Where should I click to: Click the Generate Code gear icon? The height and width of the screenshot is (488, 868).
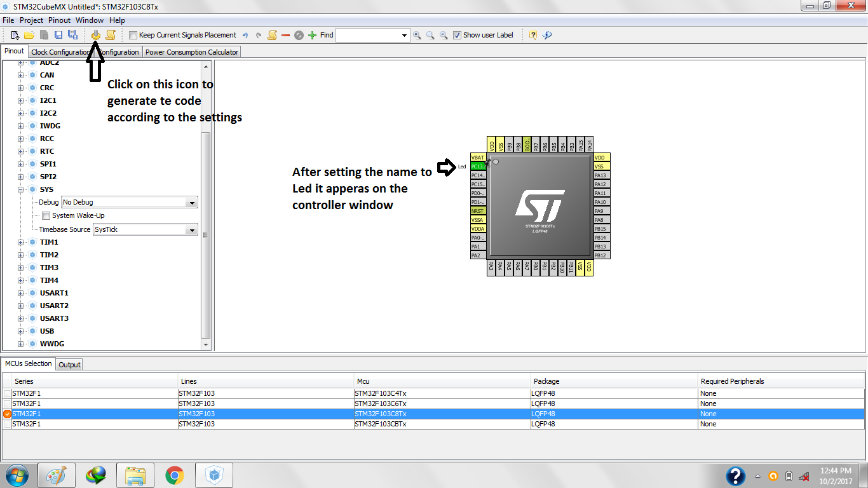(x=95, y=35)
